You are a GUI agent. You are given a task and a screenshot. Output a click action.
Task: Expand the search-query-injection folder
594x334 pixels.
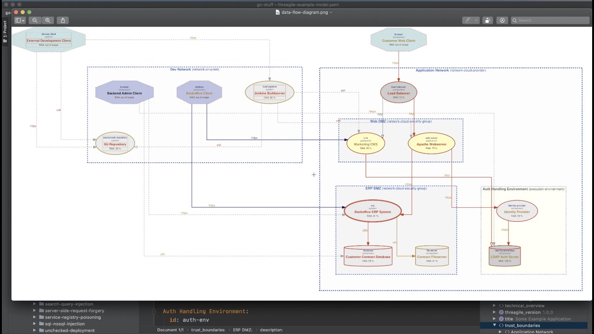34,304
